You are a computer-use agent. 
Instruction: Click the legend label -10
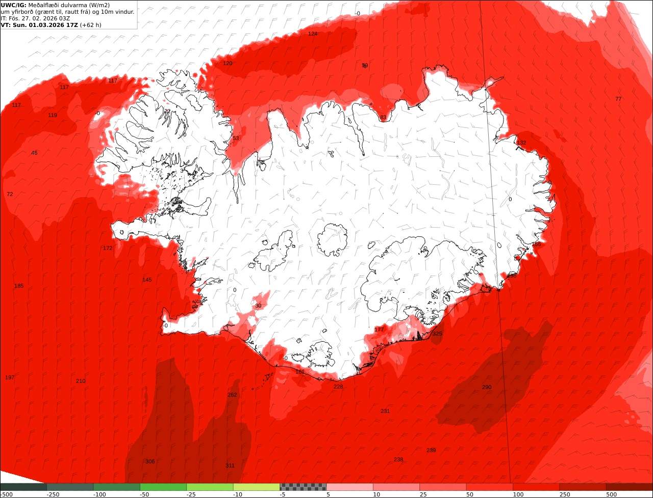[238, 494]
